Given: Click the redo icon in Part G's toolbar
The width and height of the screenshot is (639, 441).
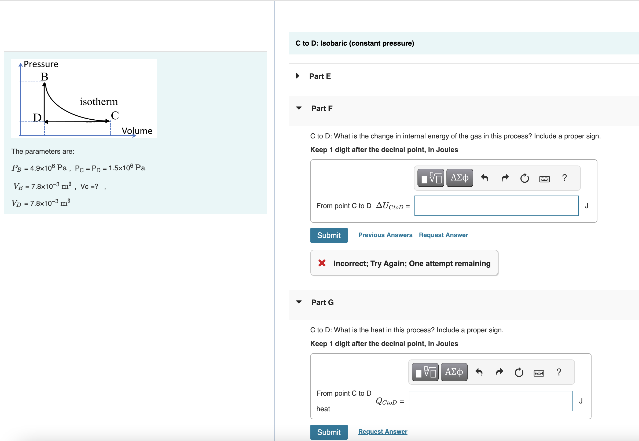Looking at the screenshot, I should click(499, 372).
